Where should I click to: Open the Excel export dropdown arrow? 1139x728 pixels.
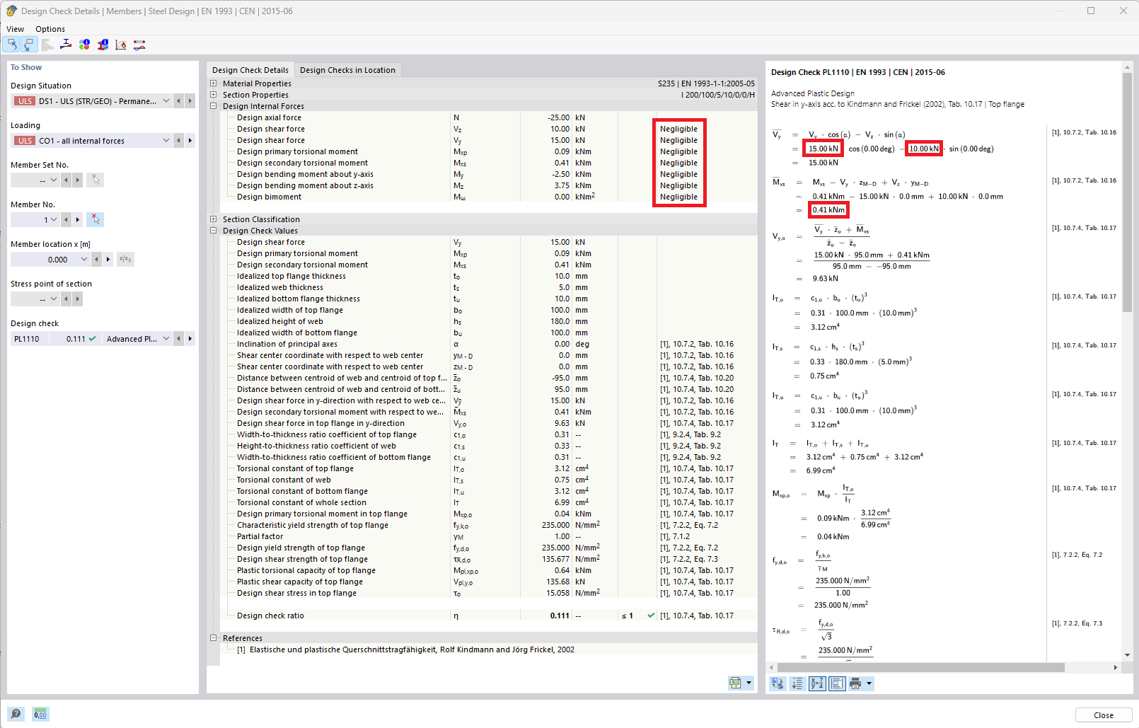click(749, 683)
